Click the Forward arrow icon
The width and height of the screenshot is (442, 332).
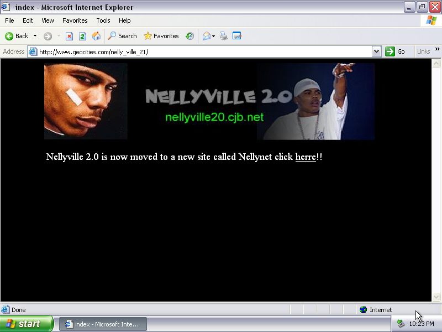(48, 36)
